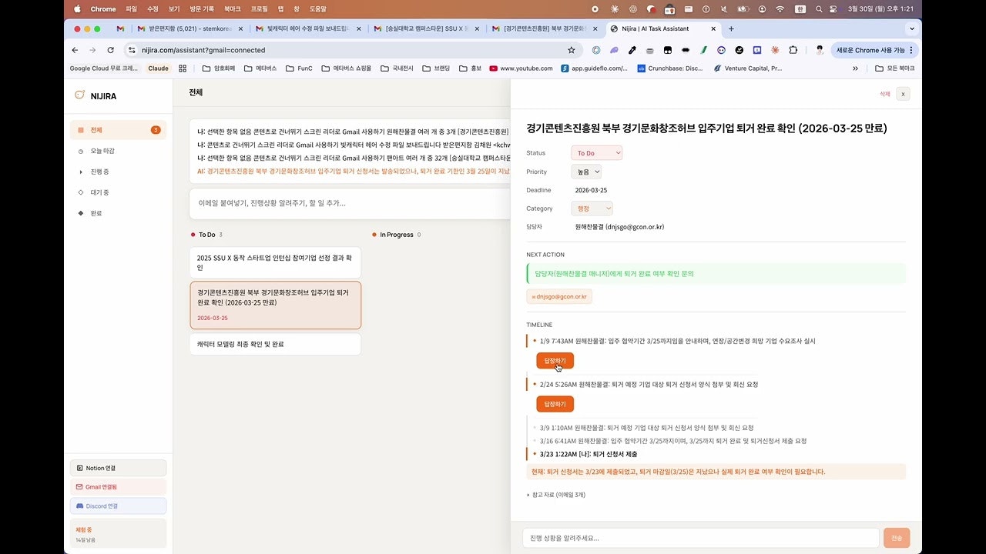Open the 2025 SSU X 동작 스타트업 task card
Image resolution: width=986 pixels, height=554 pixels.
pyautogui.click(x=275, y=262)
